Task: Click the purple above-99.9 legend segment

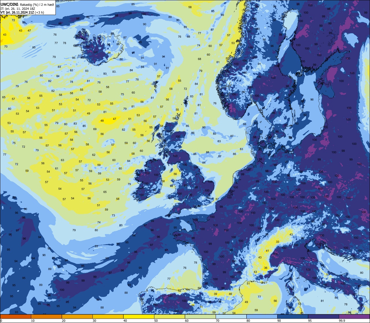Action: 354,316
